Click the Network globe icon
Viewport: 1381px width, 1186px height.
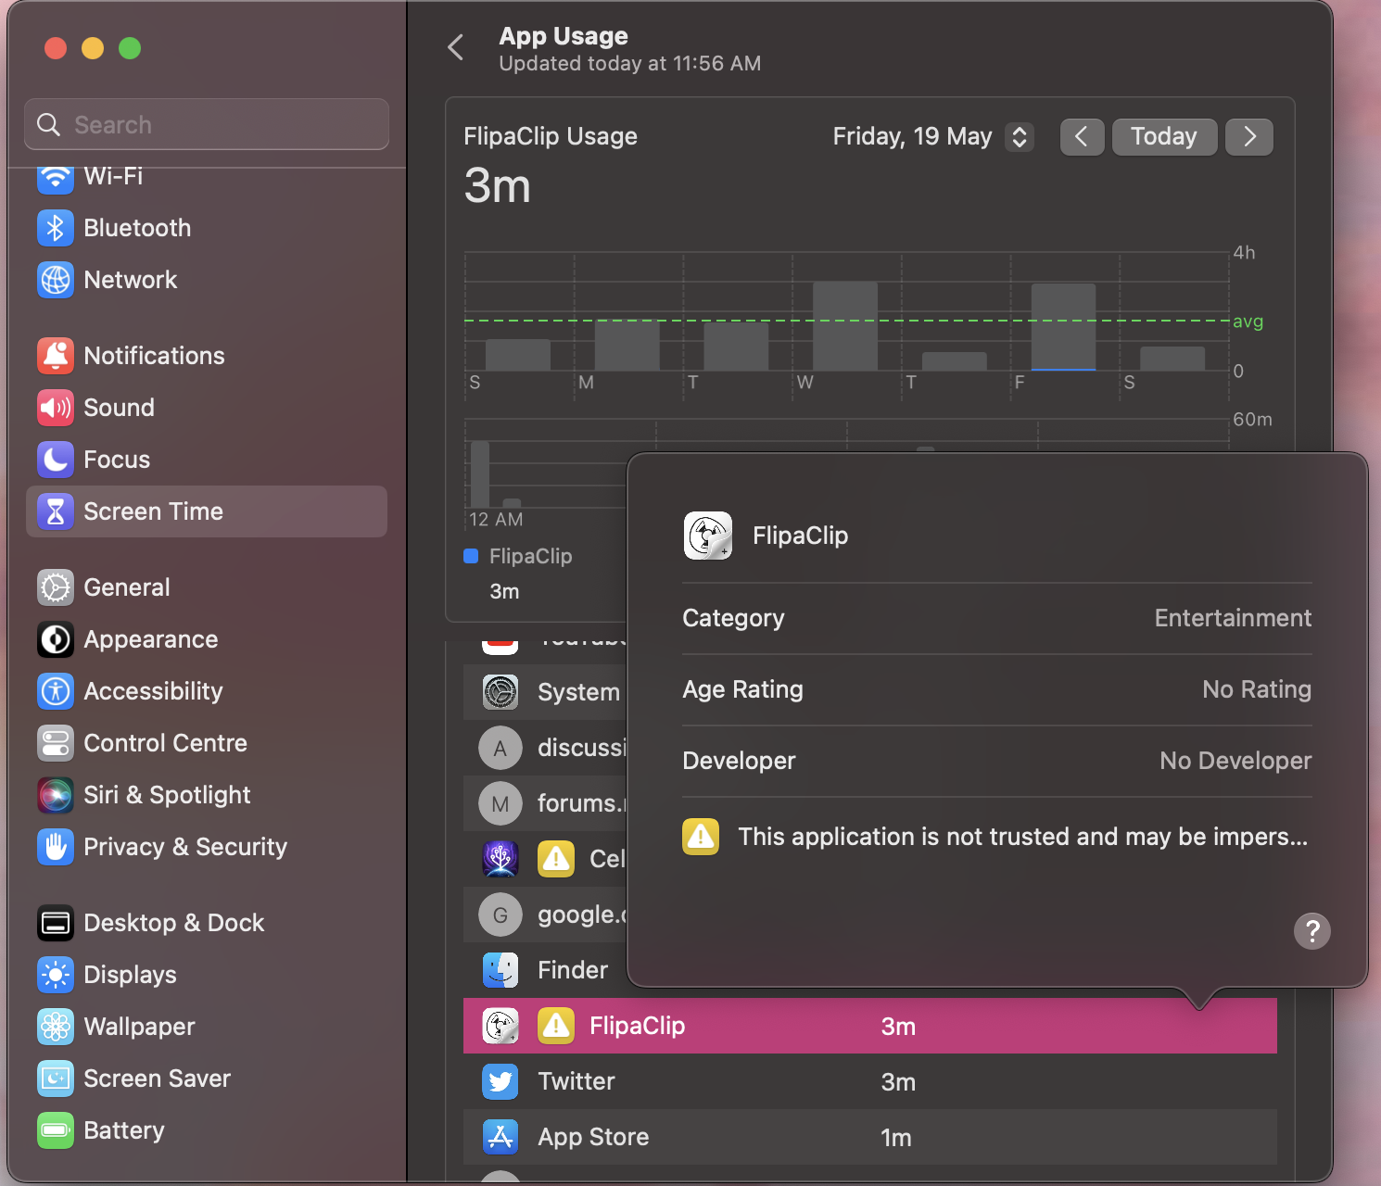tap(56, 280)
